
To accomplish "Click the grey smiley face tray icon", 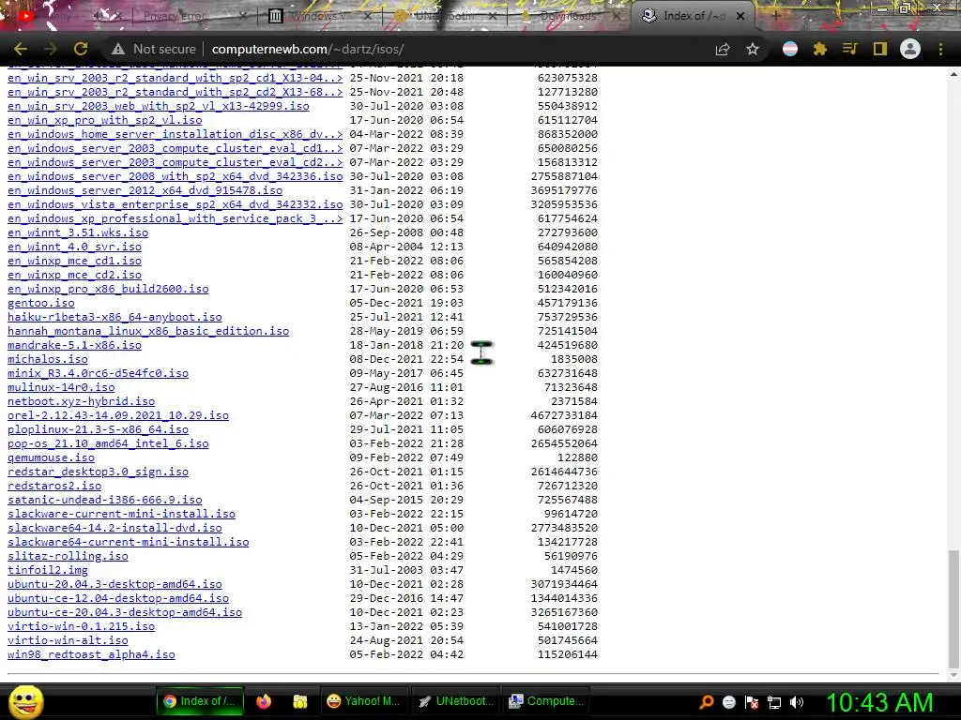I will pyautogui.click(x=728, y=702).
